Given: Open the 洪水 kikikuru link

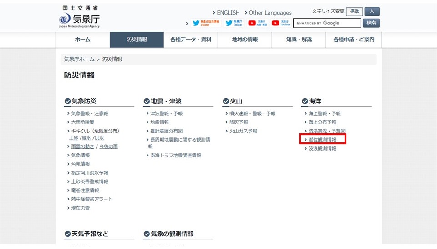Looking at the screenshot, I should click(x=99, y=138).
